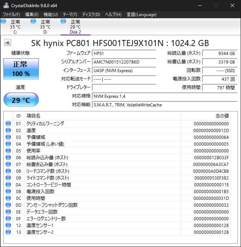This screenshot has width=241, height=247.
Task: Click the 項目名 column header
Action: 102,116
